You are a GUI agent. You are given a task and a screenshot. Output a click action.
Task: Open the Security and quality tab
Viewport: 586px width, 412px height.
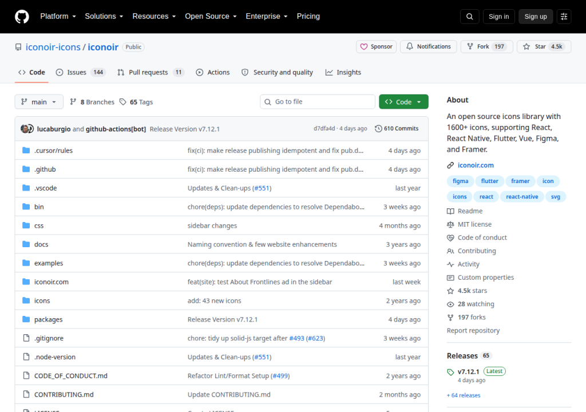click(x=278, y=73)
